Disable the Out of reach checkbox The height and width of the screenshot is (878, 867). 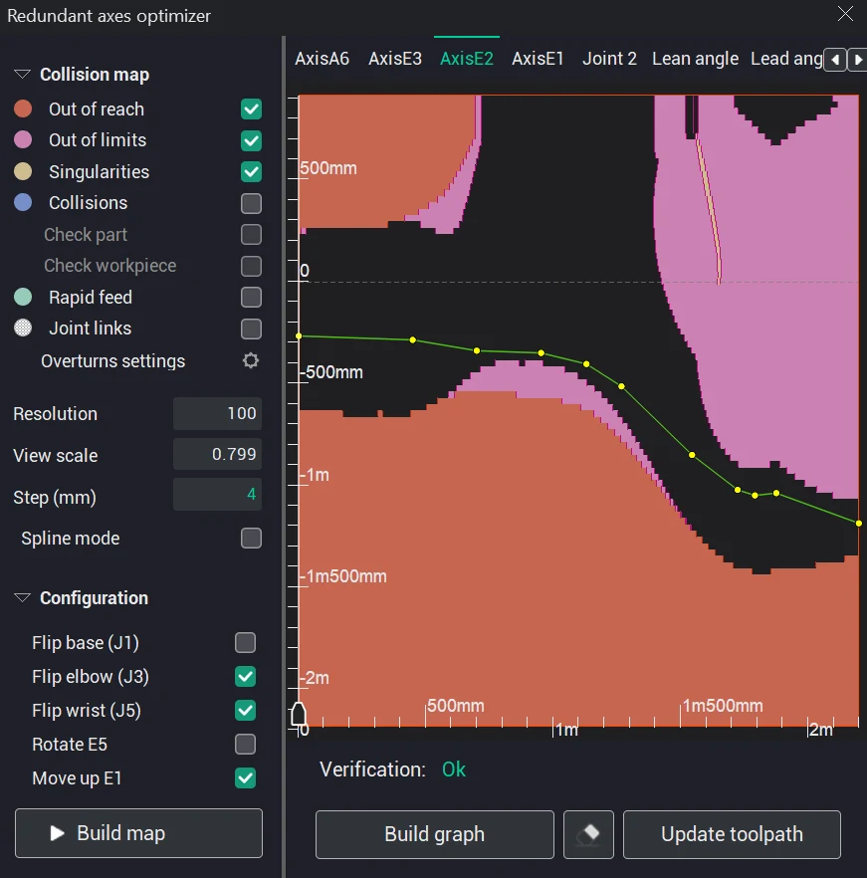click(252, 110)
